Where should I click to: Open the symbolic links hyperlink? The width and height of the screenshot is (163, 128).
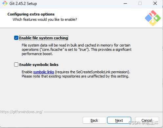point(44,72)
